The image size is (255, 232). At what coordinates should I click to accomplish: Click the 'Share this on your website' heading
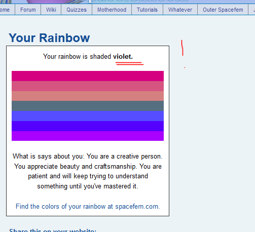[53, 230]
